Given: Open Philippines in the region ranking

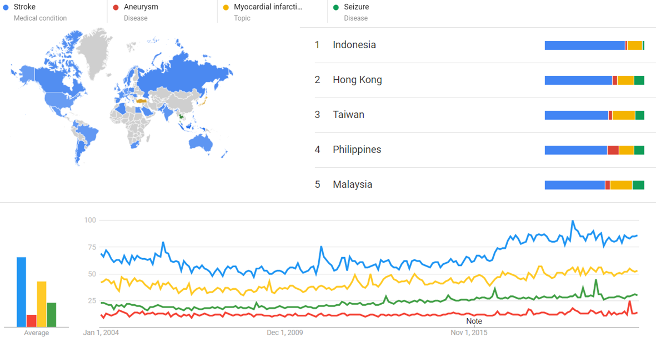Looking at the screenshot, I should 357,150.
